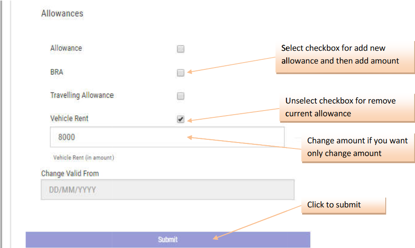Click the Vehicle Rent amount field showing 8000
This screenshot has width=415, height=248.
tap(167, 137)
